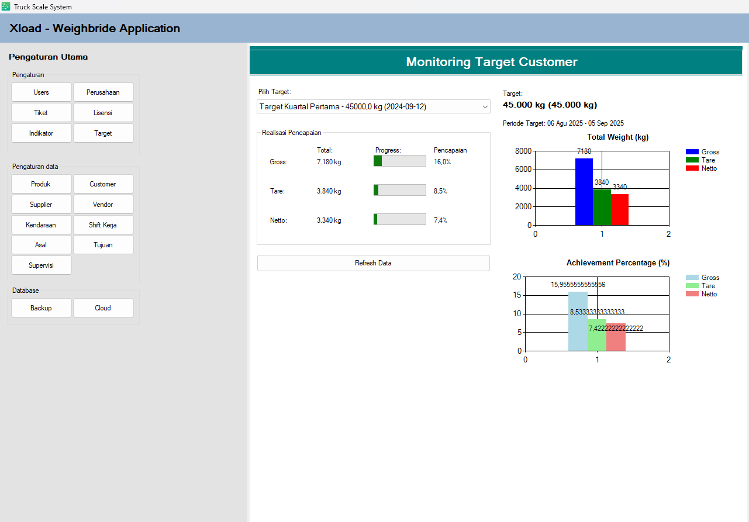Open the Users settings

tap(42, 92)
